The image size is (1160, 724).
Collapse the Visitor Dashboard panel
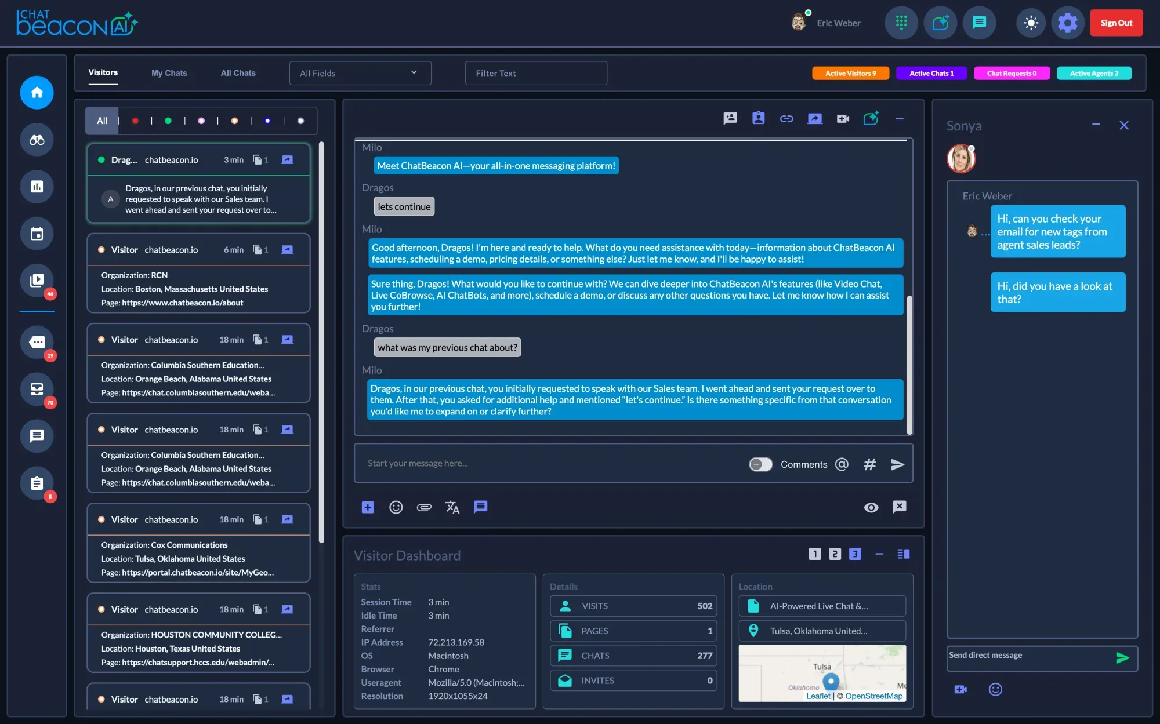(879, 554)
